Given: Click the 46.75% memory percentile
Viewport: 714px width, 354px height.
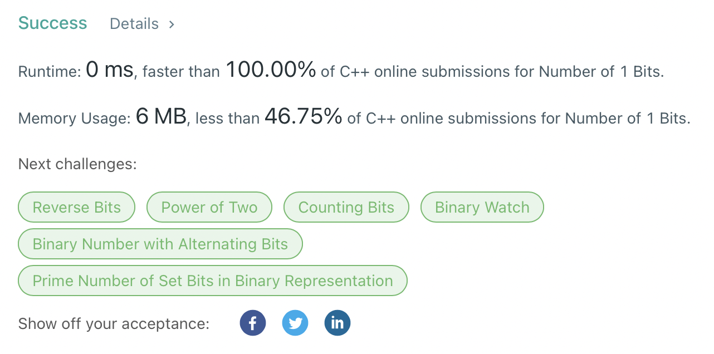Looking at the screenshot, I should (303, 116).
